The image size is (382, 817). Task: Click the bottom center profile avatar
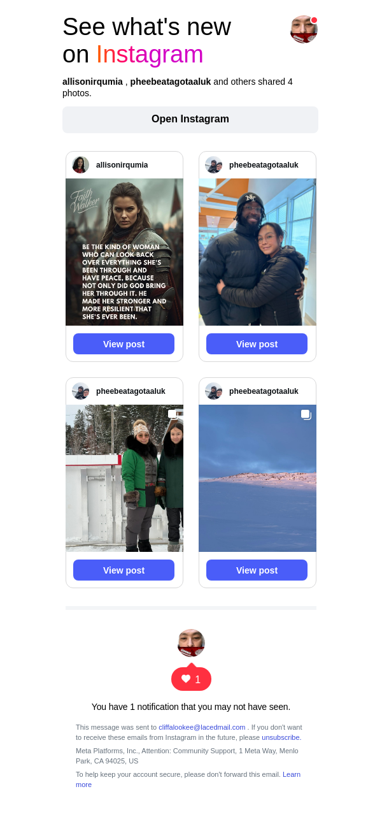191,642
